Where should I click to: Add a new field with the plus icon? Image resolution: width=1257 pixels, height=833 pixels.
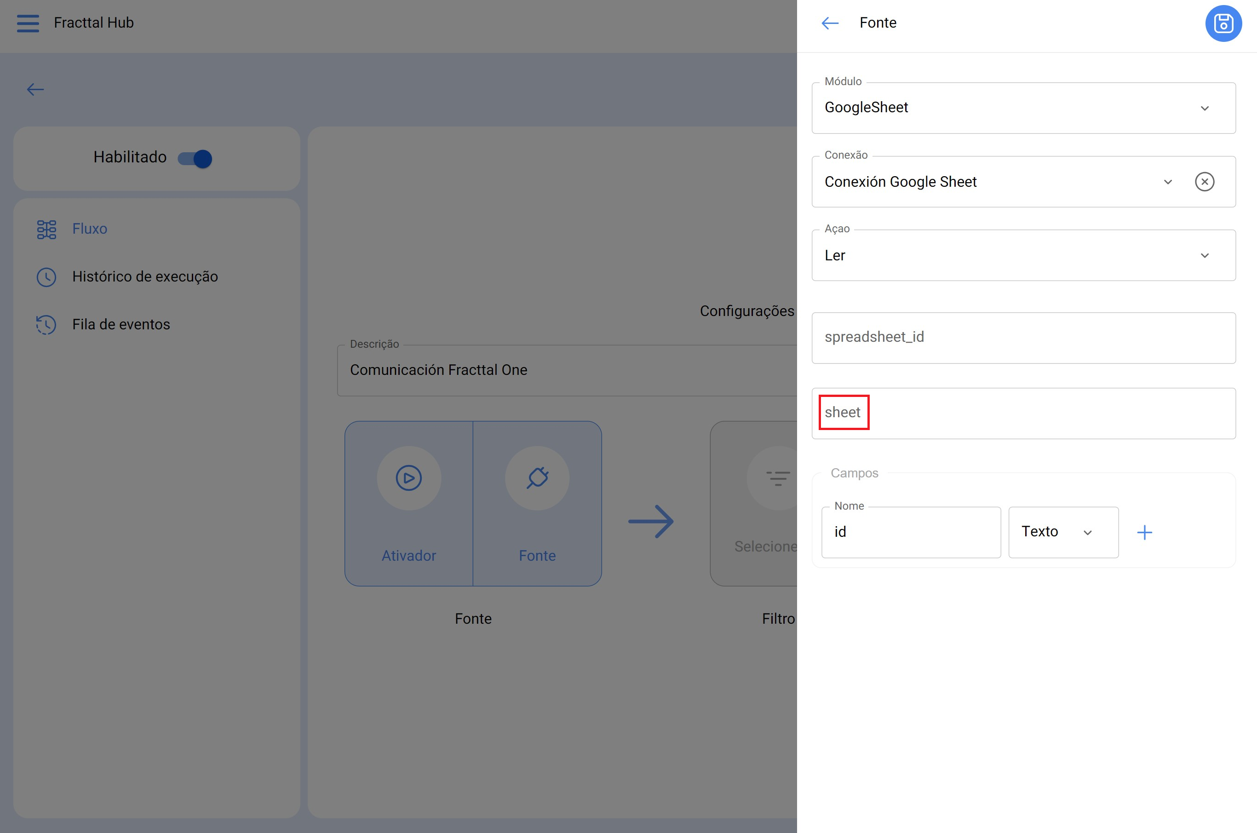1144,532
